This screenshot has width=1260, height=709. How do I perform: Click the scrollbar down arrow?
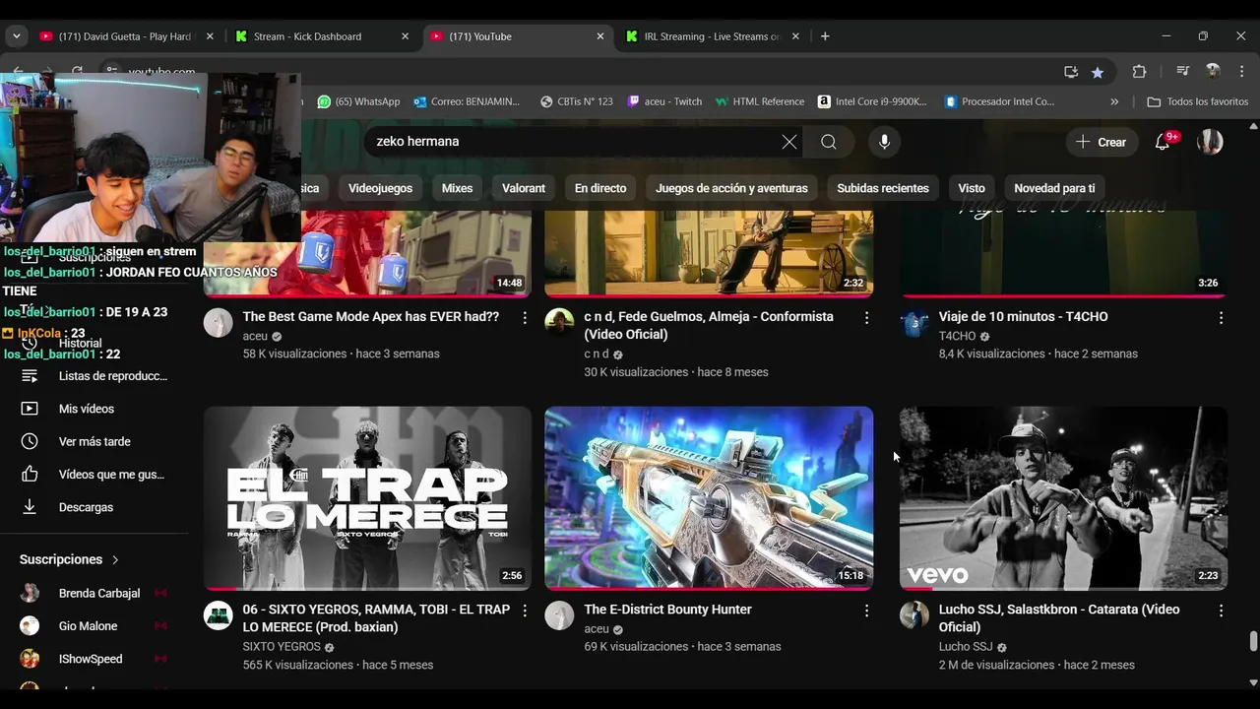(x=1253, y=681)
